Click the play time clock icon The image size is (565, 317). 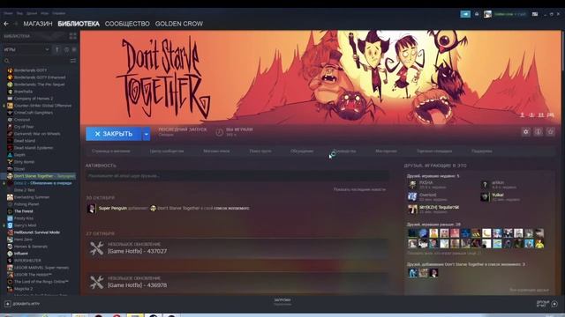[220, 132]
